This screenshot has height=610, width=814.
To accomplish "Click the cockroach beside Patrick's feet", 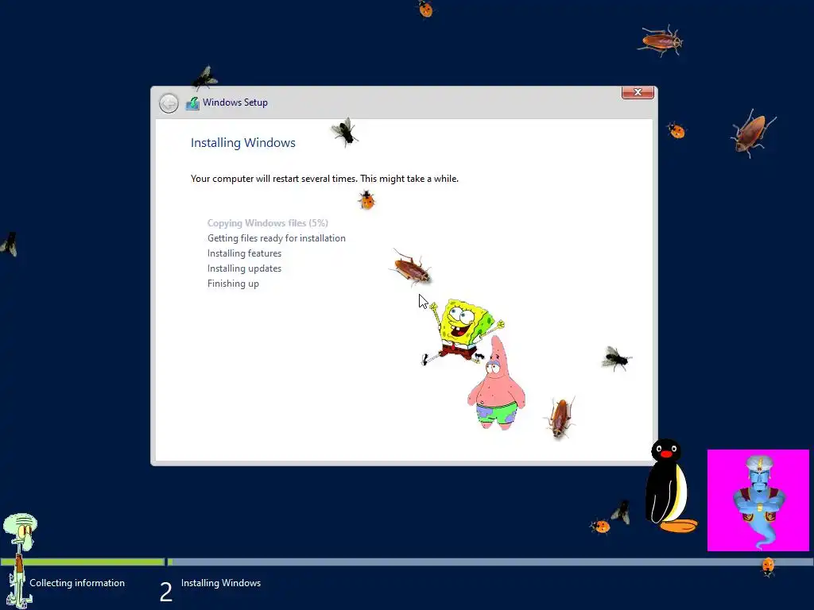I will [x=560, y=416].
